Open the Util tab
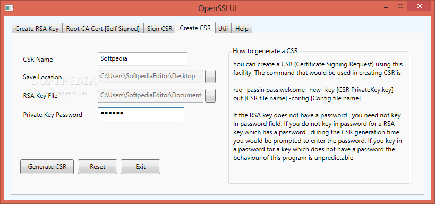 pos(223,29)
